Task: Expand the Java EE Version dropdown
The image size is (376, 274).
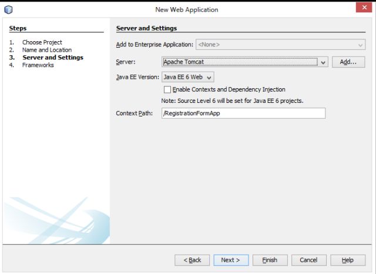Action: [187, 76]
